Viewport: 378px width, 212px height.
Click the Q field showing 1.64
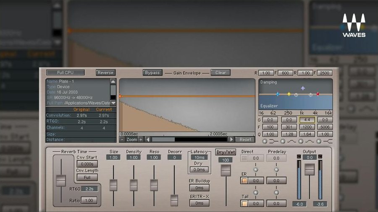point(307,134)
